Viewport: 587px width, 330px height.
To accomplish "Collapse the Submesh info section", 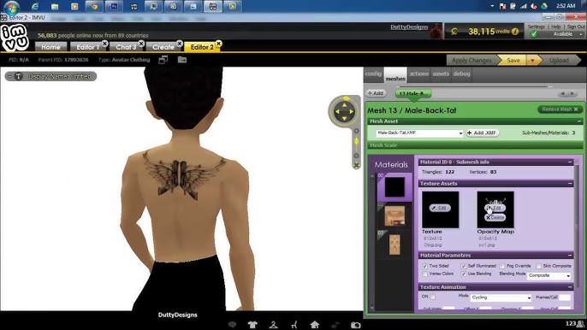I will coord(570,162).
